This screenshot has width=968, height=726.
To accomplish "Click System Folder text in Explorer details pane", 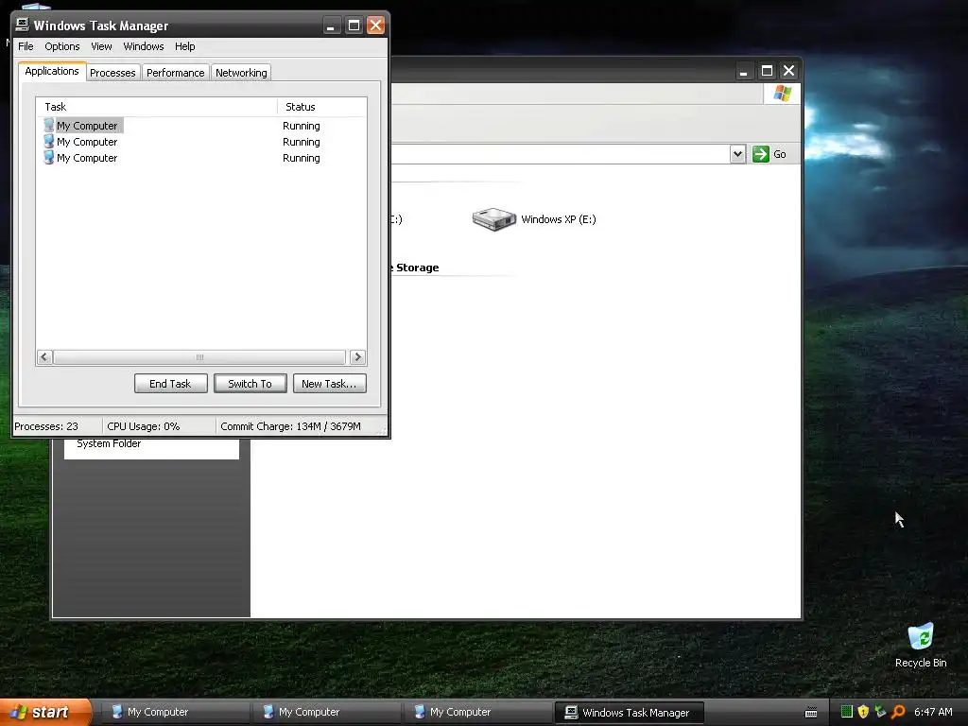I will pos(109,443).
